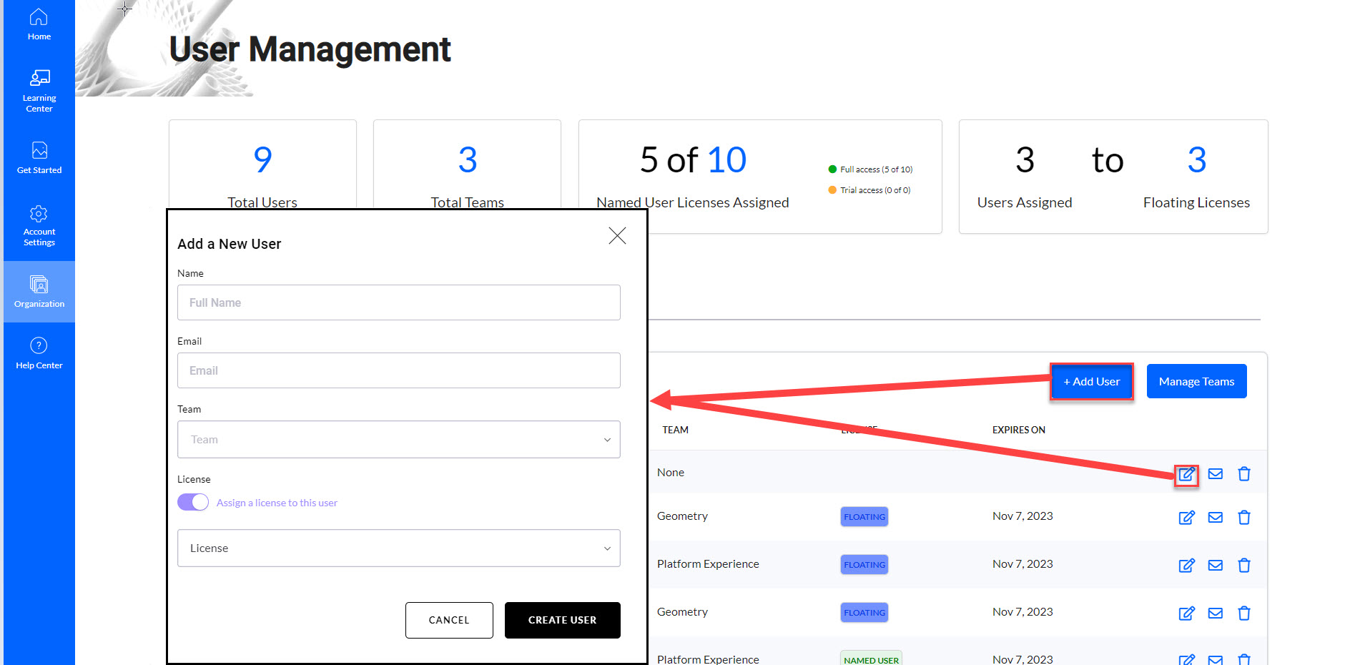Click the Full access (5 of 10) legend
The width and height of the screenshot is (1355, 665).
pyautogui.click(x=871, y=169)
